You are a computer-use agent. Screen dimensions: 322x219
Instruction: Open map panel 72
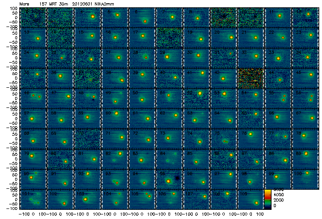142,138
